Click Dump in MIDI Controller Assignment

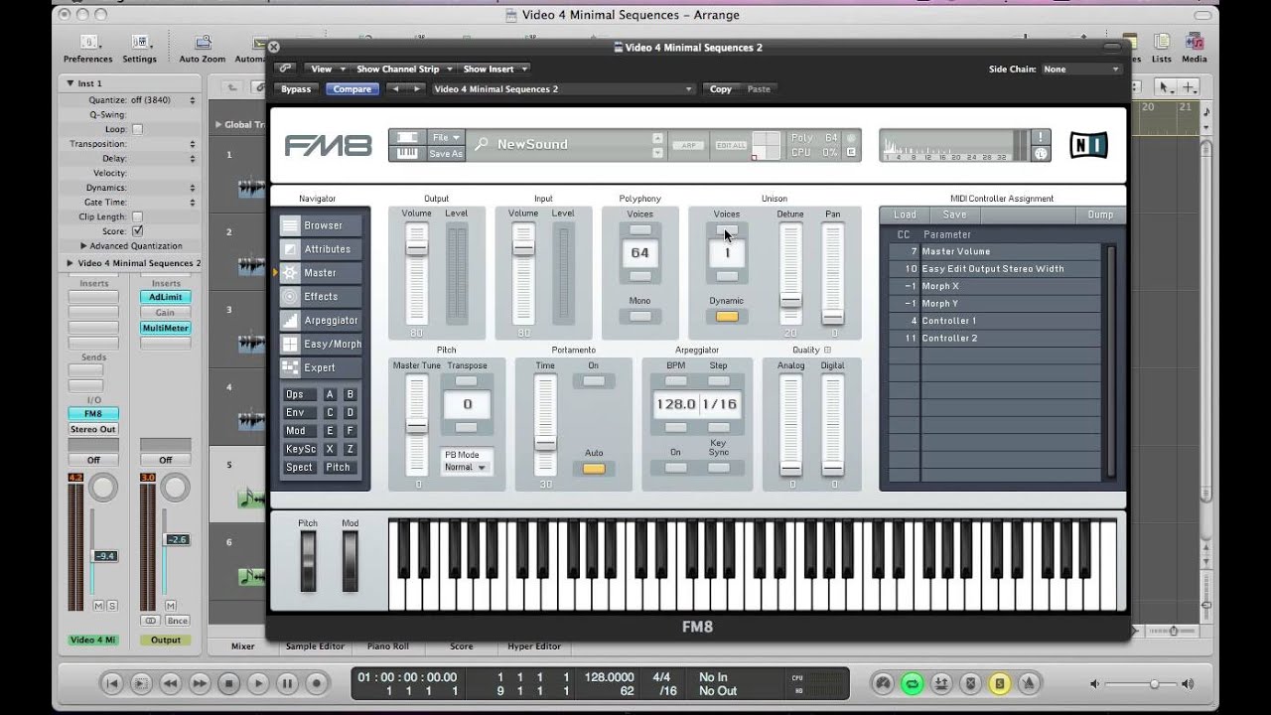[x=1100, y=214]
